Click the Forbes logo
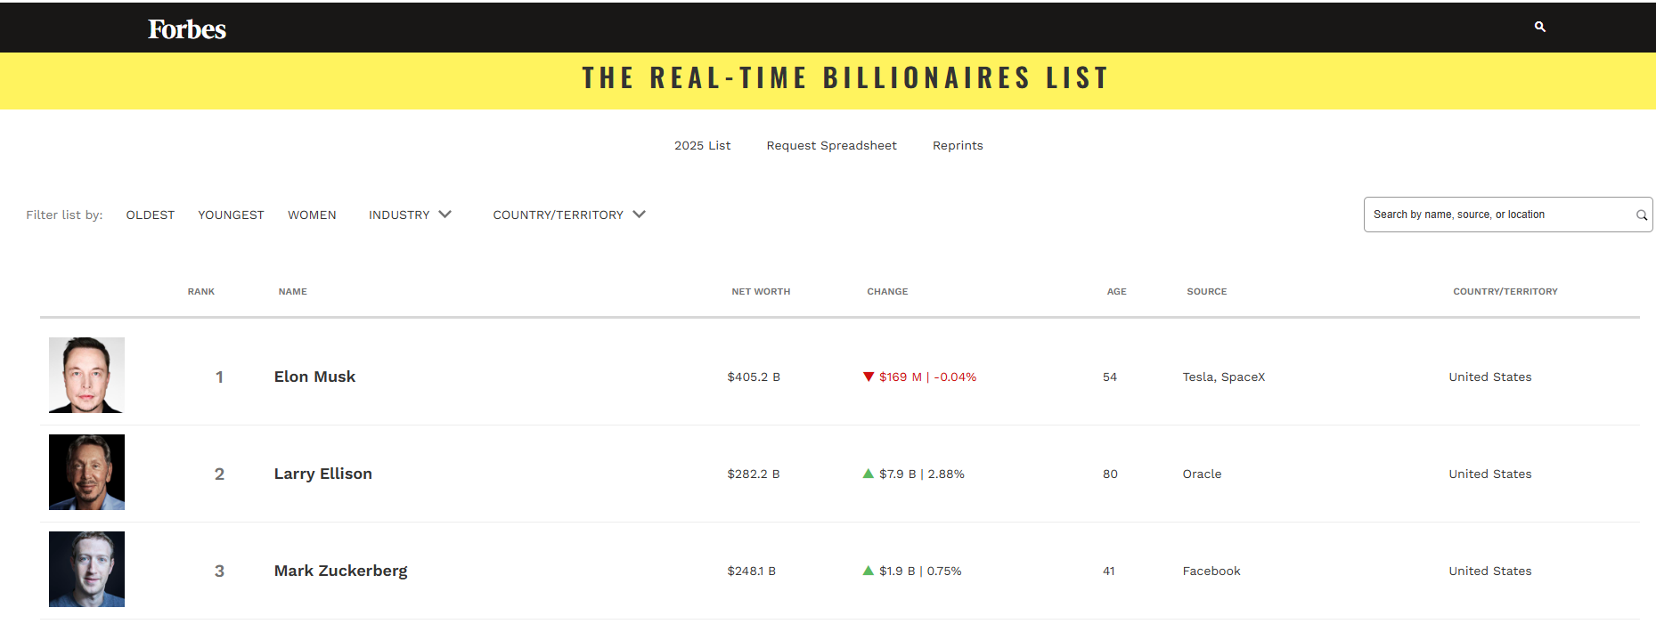The image size is (1656, 624). [187, 29]
